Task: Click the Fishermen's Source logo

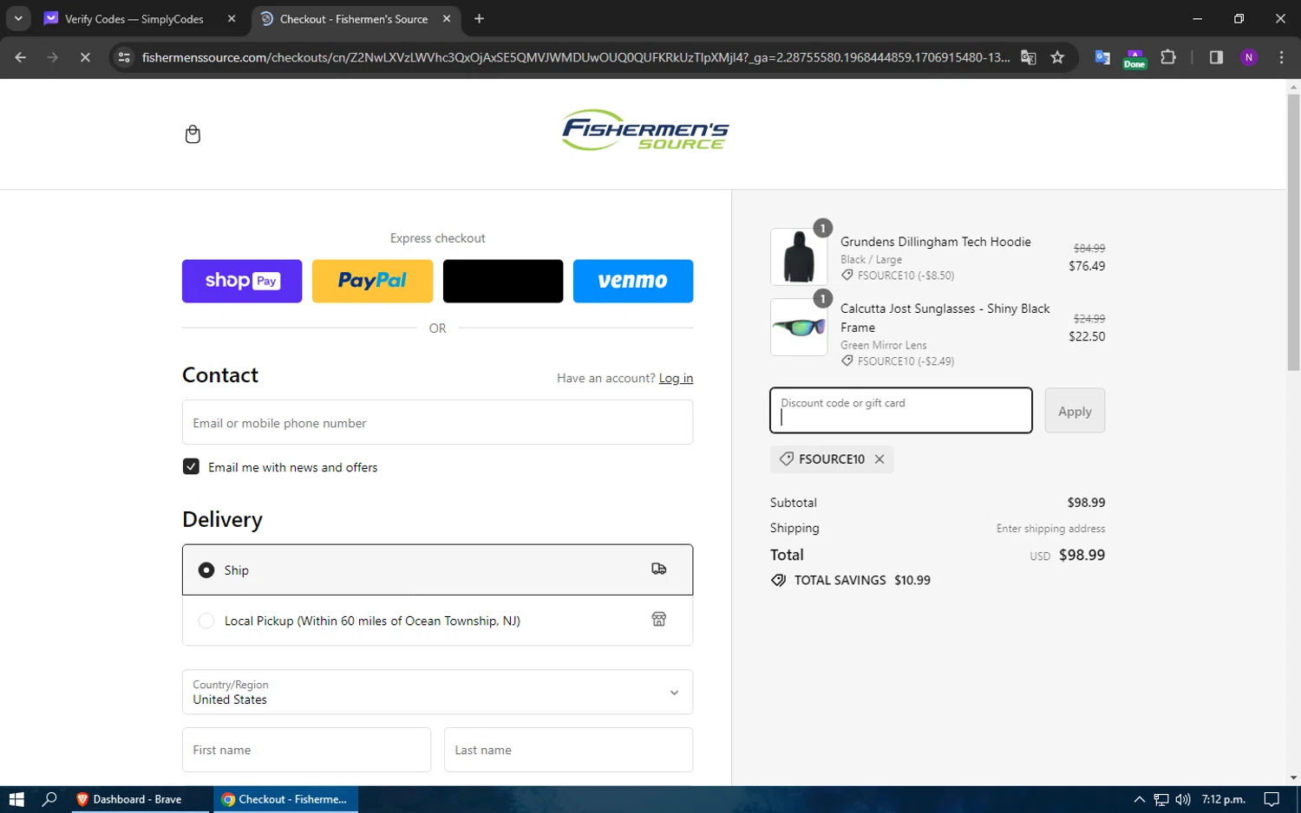Action: (645, 130)
